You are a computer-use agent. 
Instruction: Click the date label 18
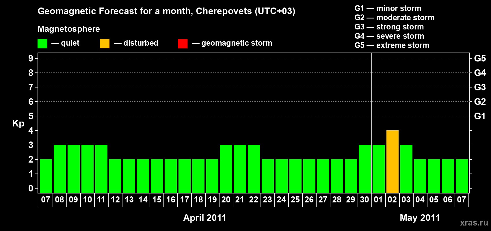coord(198,200)
